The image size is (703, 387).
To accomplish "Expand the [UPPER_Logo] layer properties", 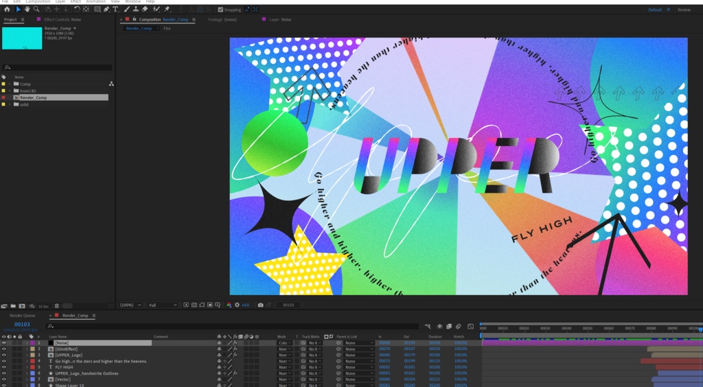I will coord(27,355).
